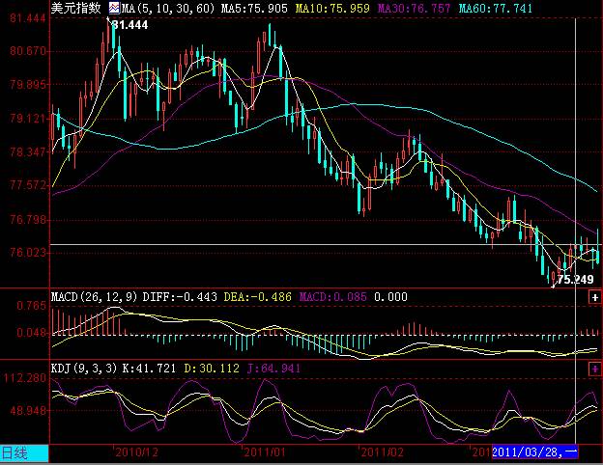Click the MA30:76.757 value

(414, 8)
